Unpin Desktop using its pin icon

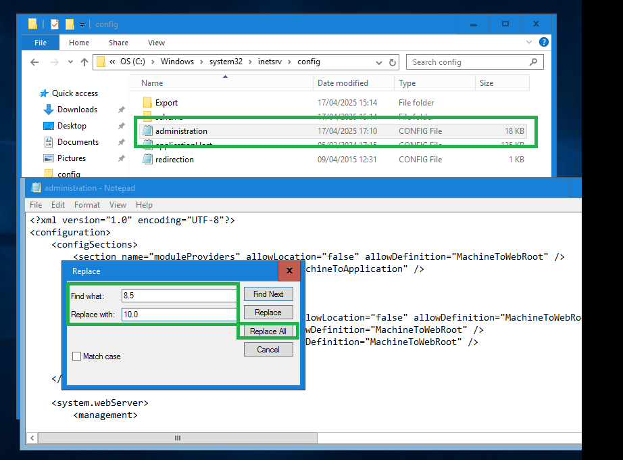tap(122, 126)
